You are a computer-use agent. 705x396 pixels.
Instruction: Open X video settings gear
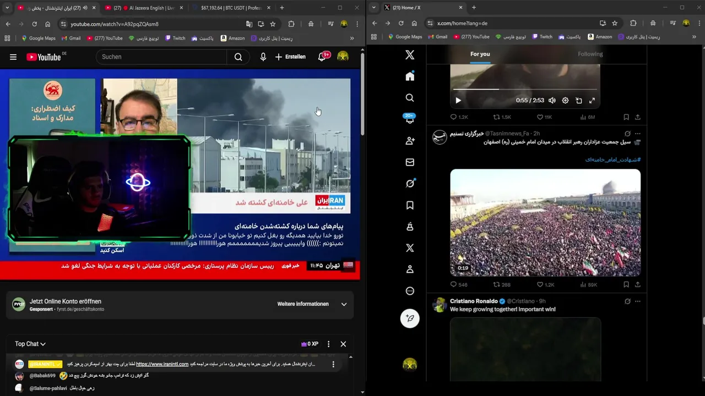(x=565, y=101)
